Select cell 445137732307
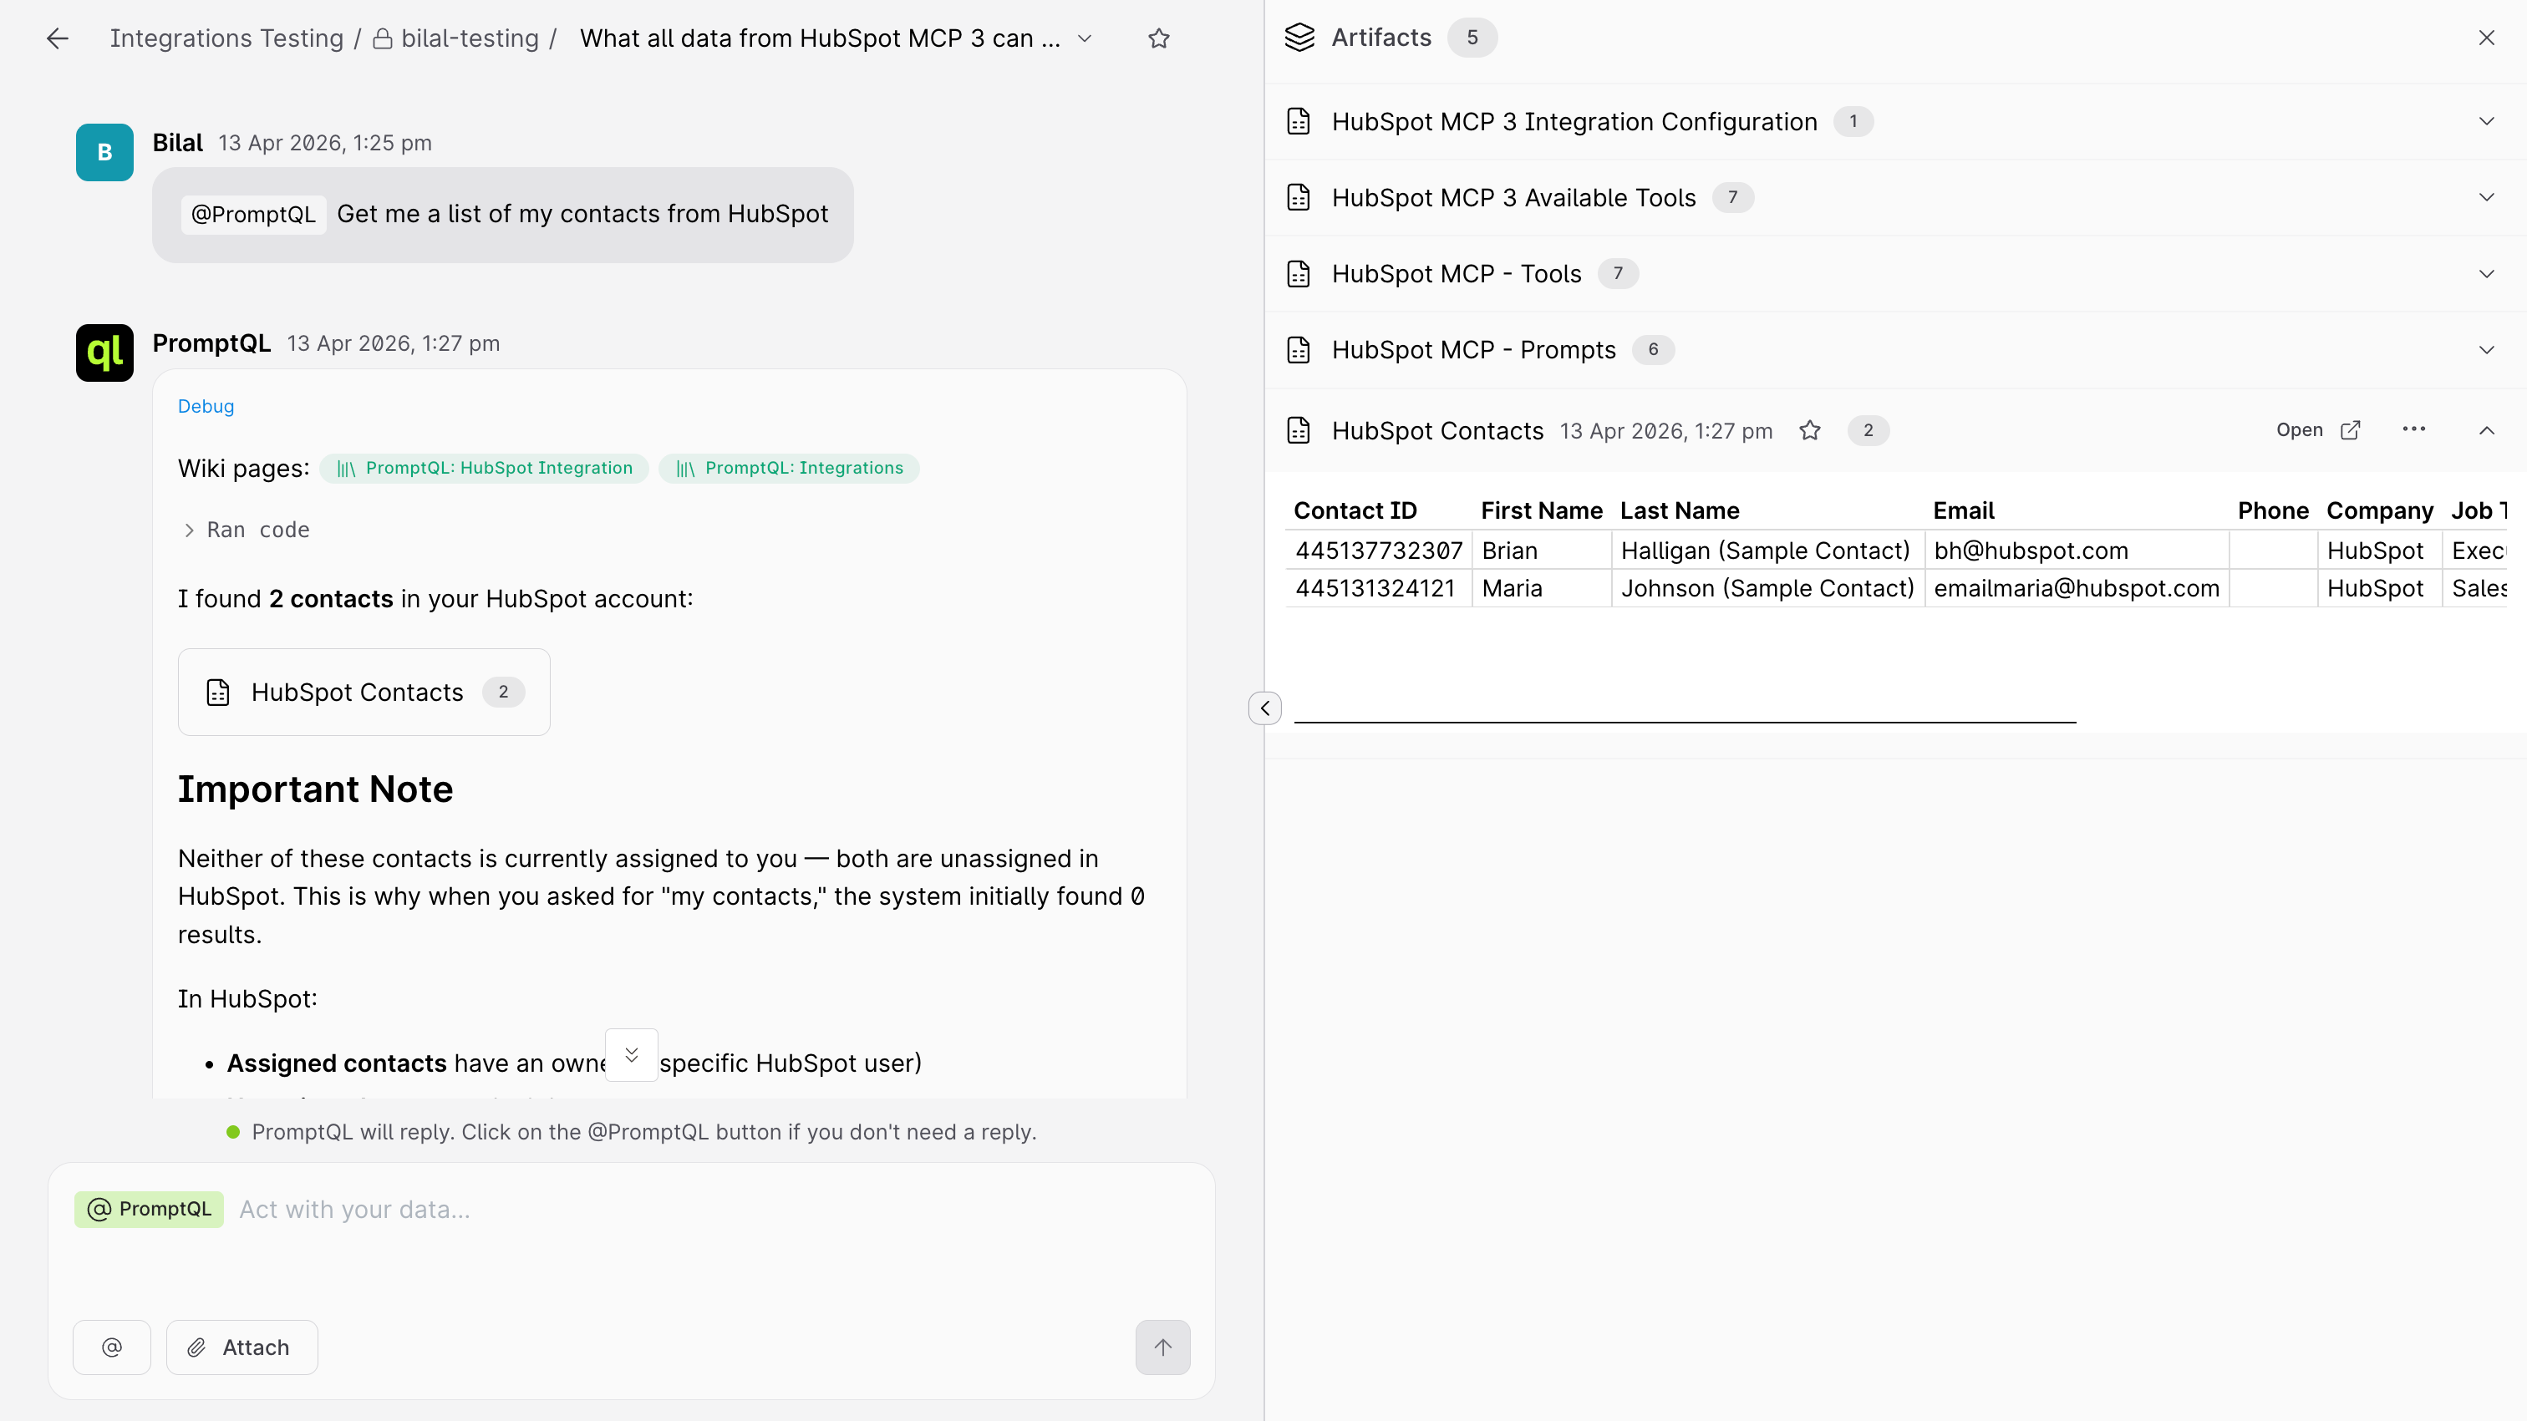Viewport: 2527px width, 1421px height. (x=1378, y=551)
